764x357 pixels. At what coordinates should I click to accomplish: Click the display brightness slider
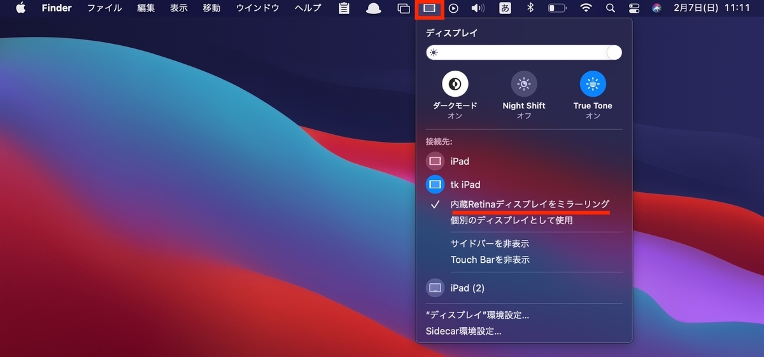click(524, 52)
